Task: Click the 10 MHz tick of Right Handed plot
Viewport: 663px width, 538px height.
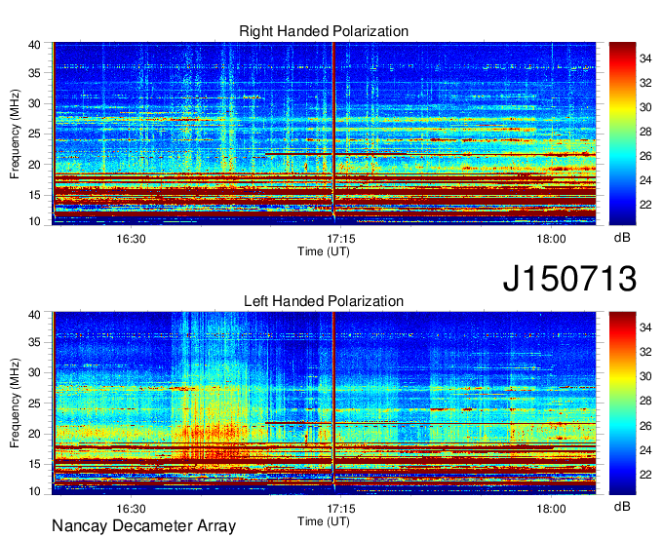Action: tap(35, 221)
